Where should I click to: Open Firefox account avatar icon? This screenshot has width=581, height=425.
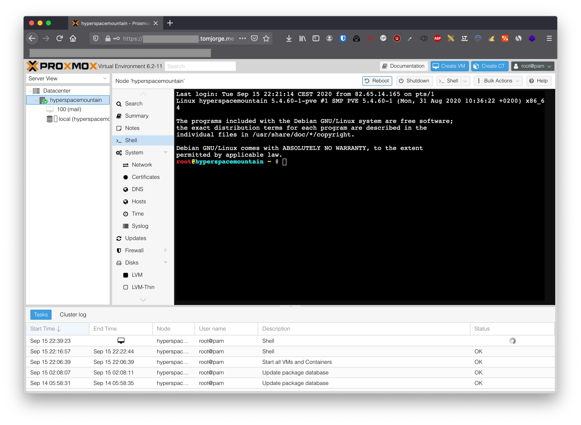click(x=329, y=38)
